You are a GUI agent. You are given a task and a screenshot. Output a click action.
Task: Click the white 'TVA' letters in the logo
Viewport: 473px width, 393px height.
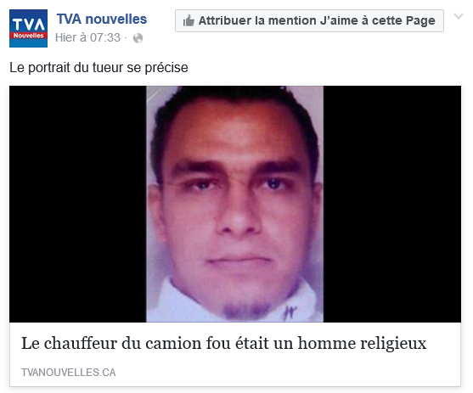[x=28, y=25]
